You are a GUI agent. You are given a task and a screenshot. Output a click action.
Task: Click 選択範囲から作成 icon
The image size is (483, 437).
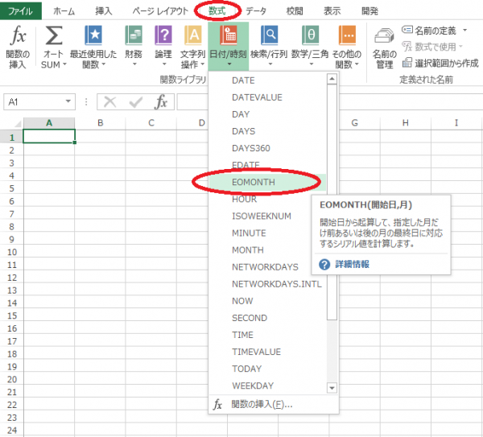click(x=407, y=63)
